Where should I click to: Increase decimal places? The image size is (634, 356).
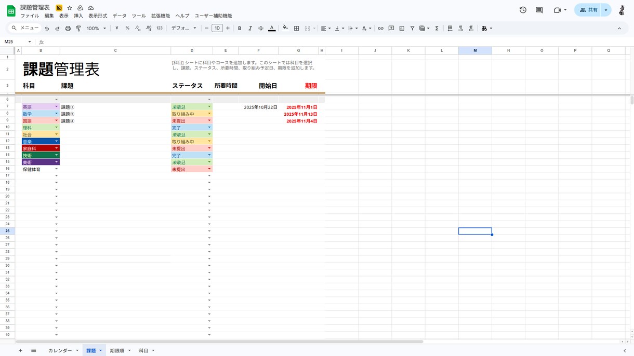click(x=149, y=29)
